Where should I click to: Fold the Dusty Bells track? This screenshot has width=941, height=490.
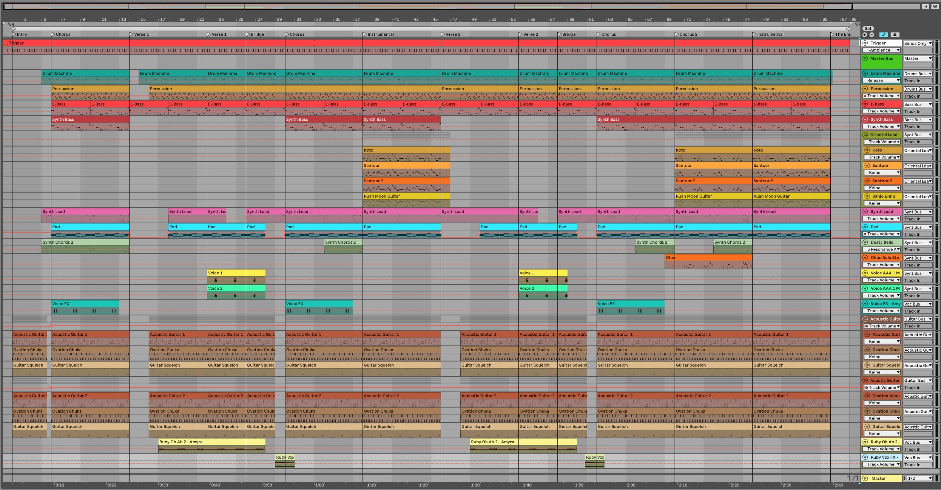pyautogui.click(x=865, y=243)
